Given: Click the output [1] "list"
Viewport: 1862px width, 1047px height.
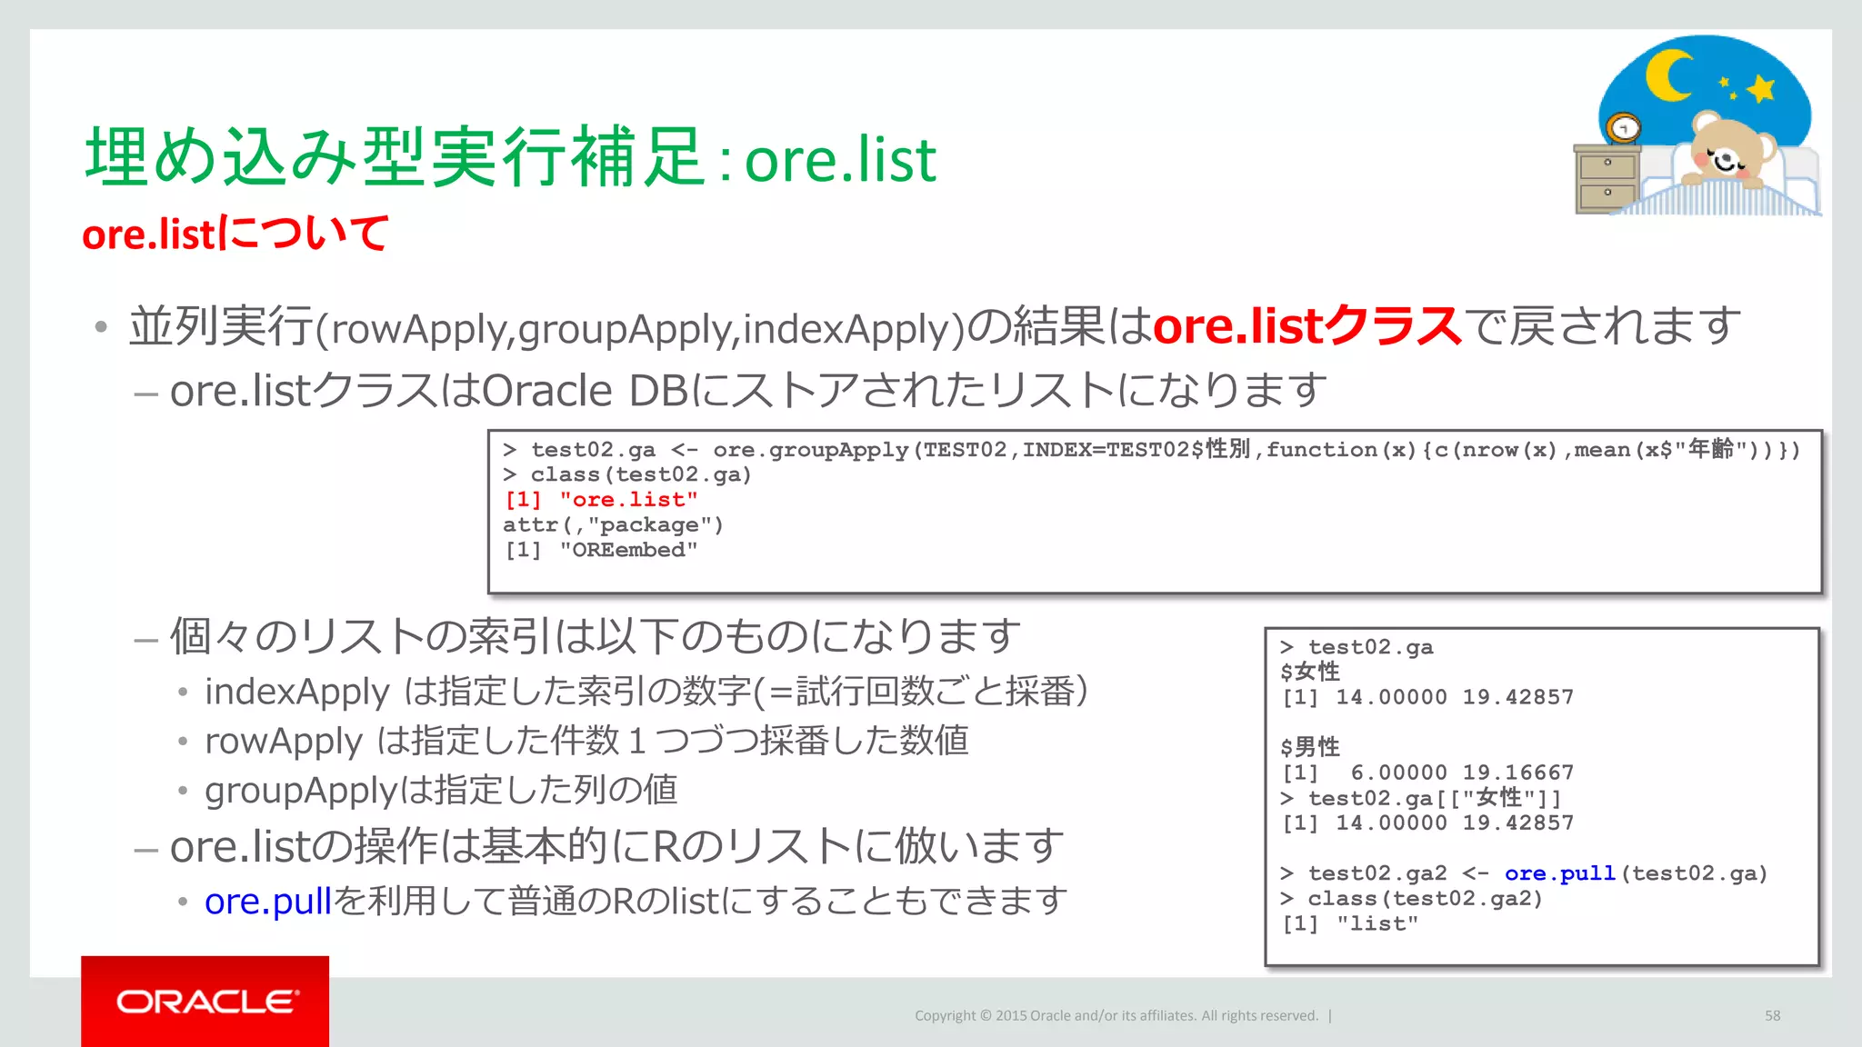Looking at the screenshot, I should click(x=1350, y=923).
